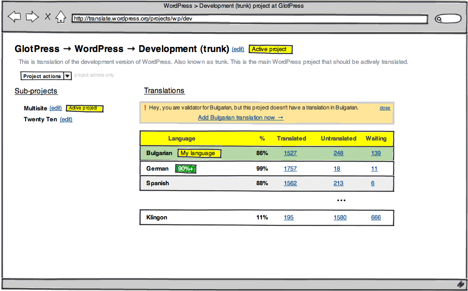This screenshot has height=291, width=468.
Task: View Spanish untranslated strings 213
Action: click(x=338, y=183)
